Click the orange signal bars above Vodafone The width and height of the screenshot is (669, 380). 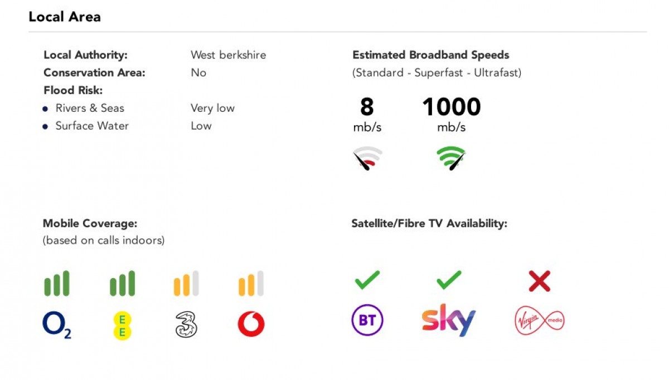pyautogui.click(x=251, y=283)
